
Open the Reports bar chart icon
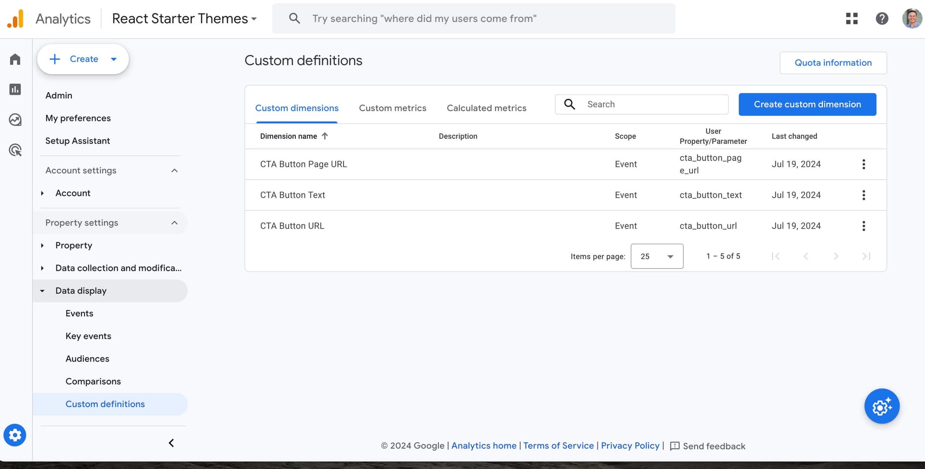pos(15,89)
